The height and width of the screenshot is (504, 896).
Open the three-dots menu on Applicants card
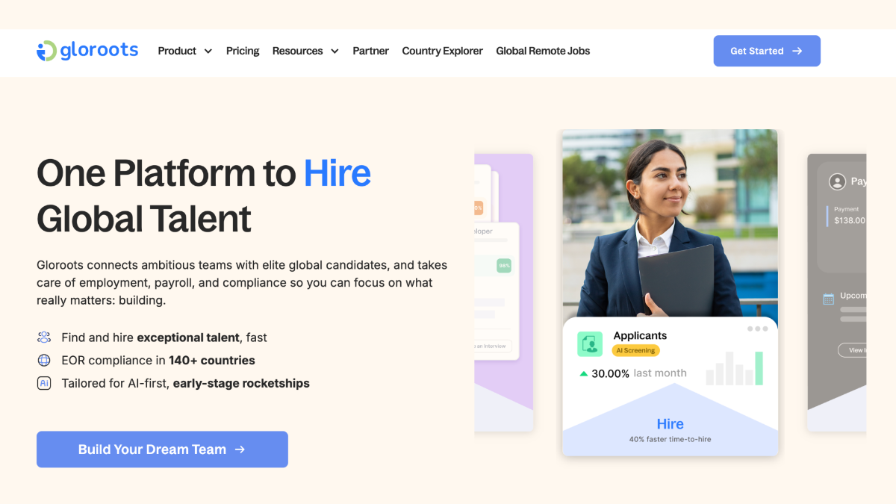pyautogui.click(x=757, y=329)
